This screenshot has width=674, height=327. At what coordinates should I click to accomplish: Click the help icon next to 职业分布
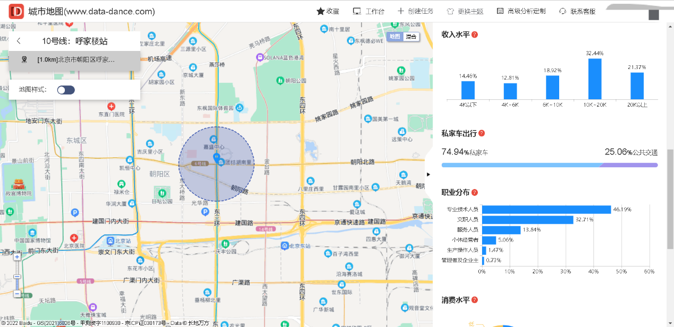click(x=475, y=192)
